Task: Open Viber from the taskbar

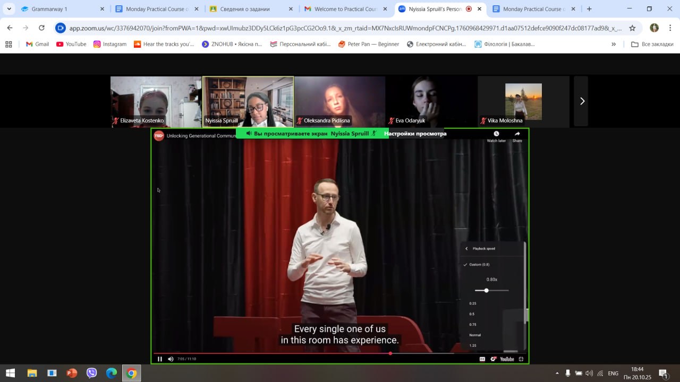Action: (x=91, y=373)
